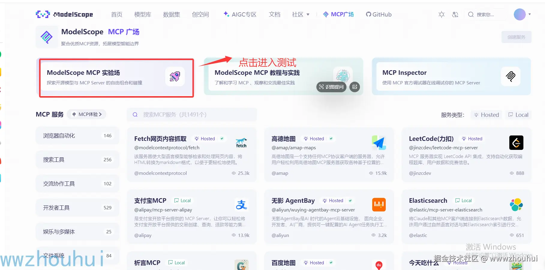Select the 交流协作工具 category
545x270 pixels.
(77, 184)
